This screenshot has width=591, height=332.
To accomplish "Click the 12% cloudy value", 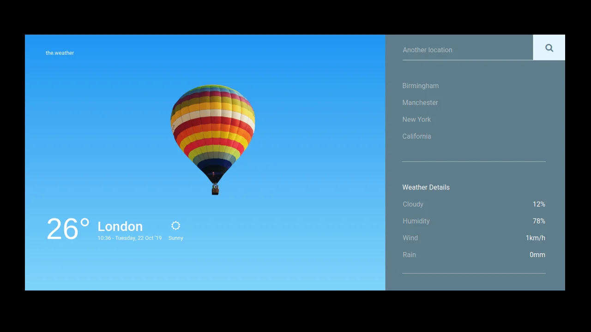I will [539, 204].
